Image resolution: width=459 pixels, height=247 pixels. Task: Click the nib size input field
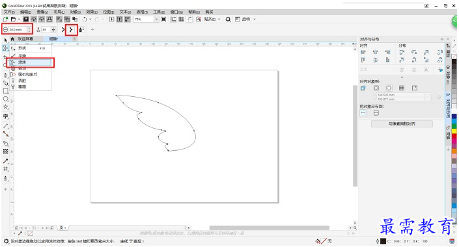pos(18,29)
